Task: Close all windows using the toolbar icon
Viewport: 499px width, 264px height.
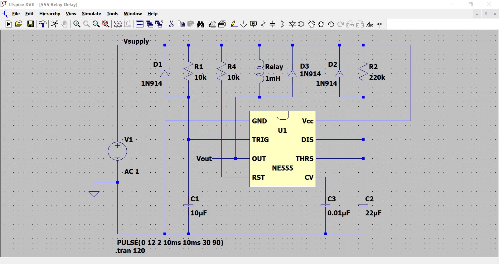Action: pyautogui.click(x=159, y=24)
